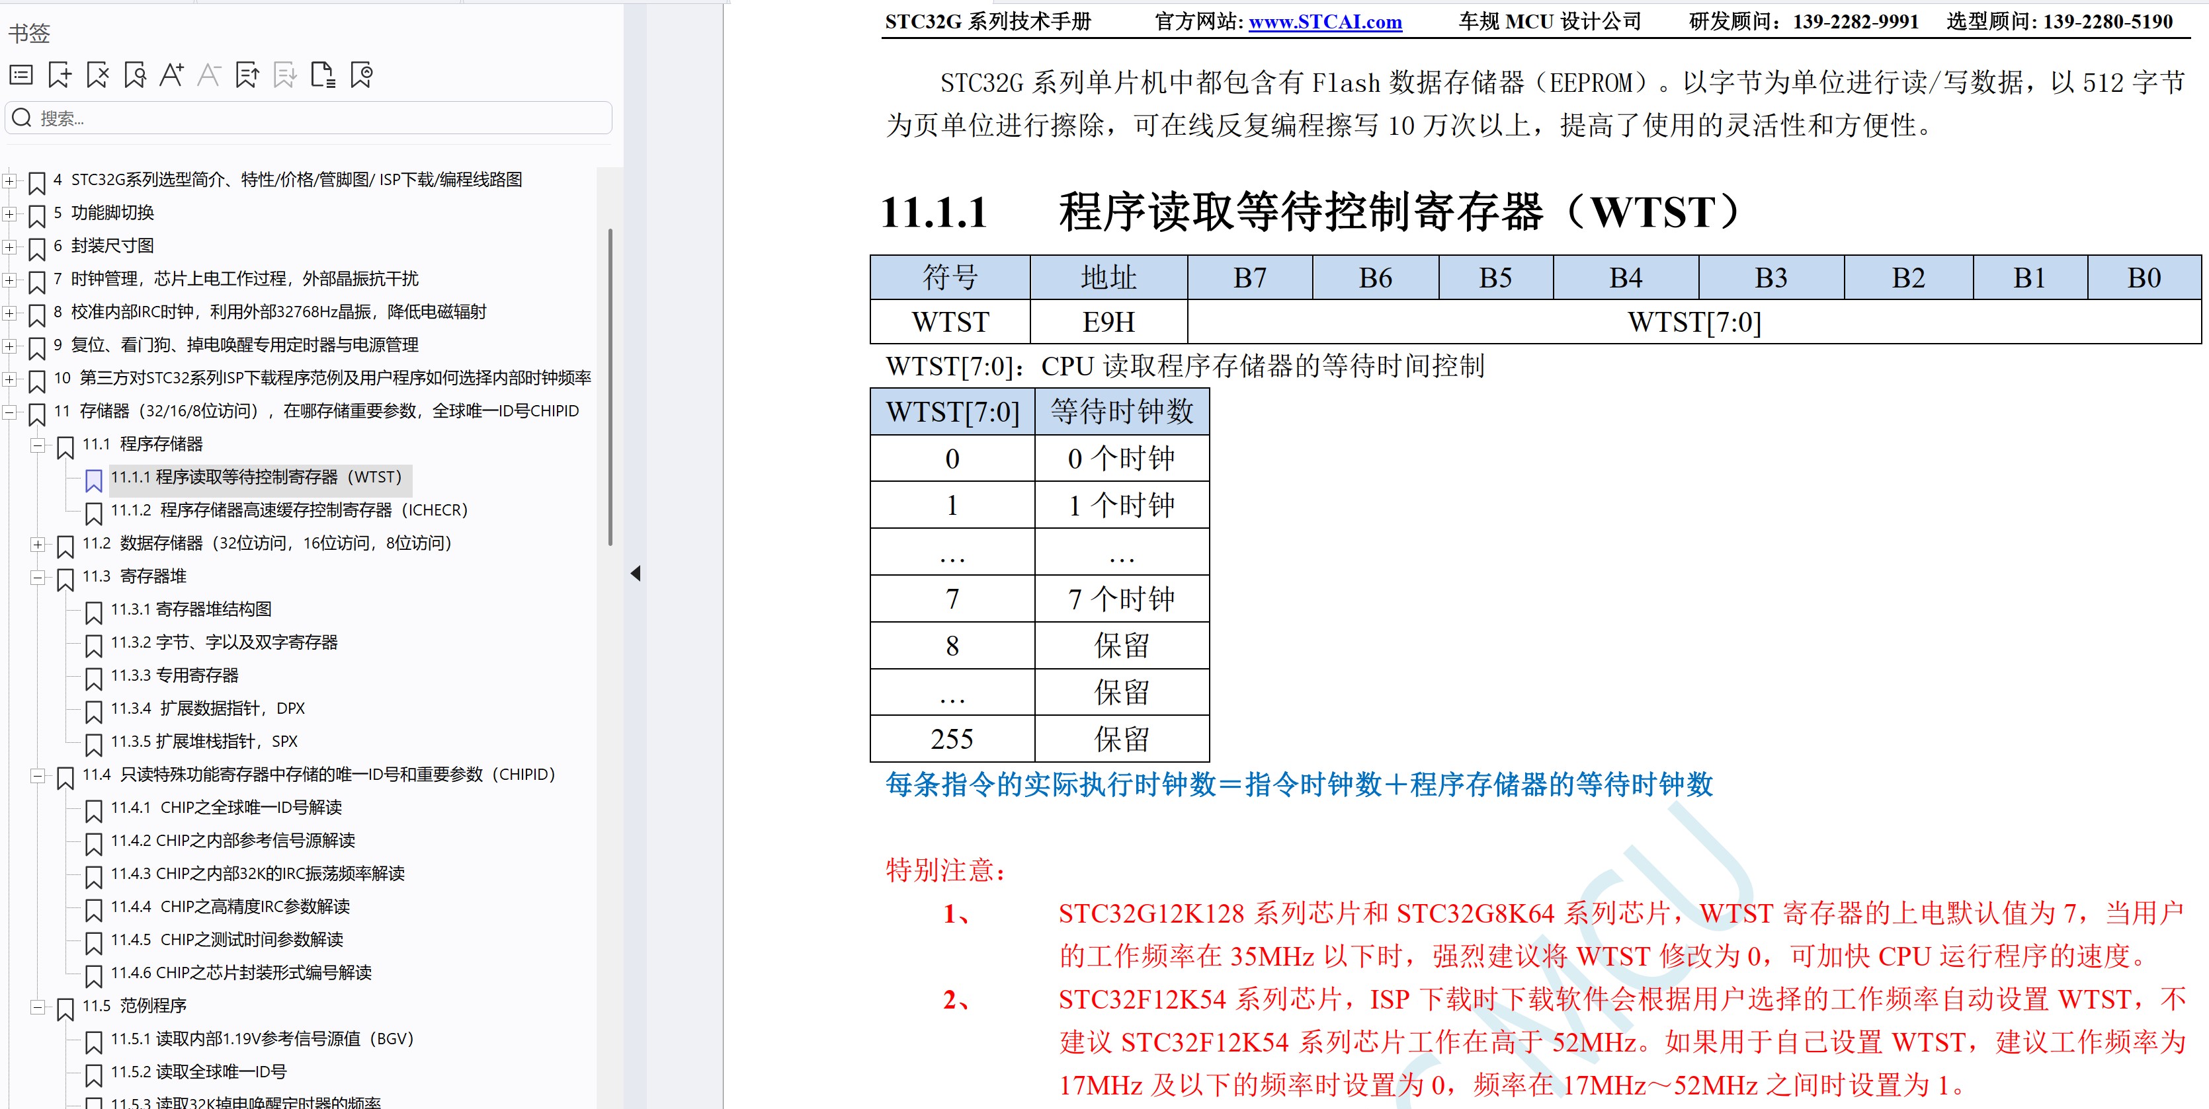The height and width of the screenshot is (1109, 2209).
Task: Delete the selected bookmark
Action: click(97, 75)
